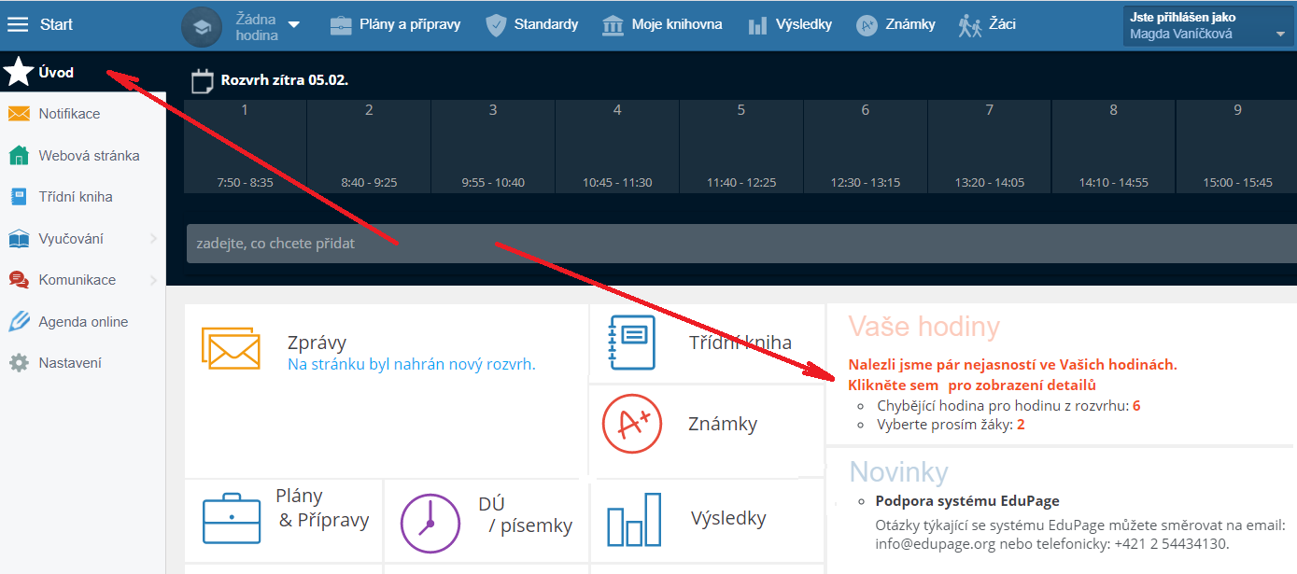Expand the Vyučování submenu chevron

click(x=153, y=239)
